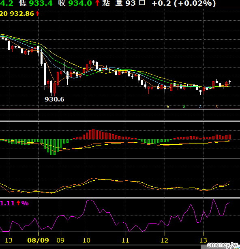Click red up arrow beside closing price 934.0

[x=97, y=3]
